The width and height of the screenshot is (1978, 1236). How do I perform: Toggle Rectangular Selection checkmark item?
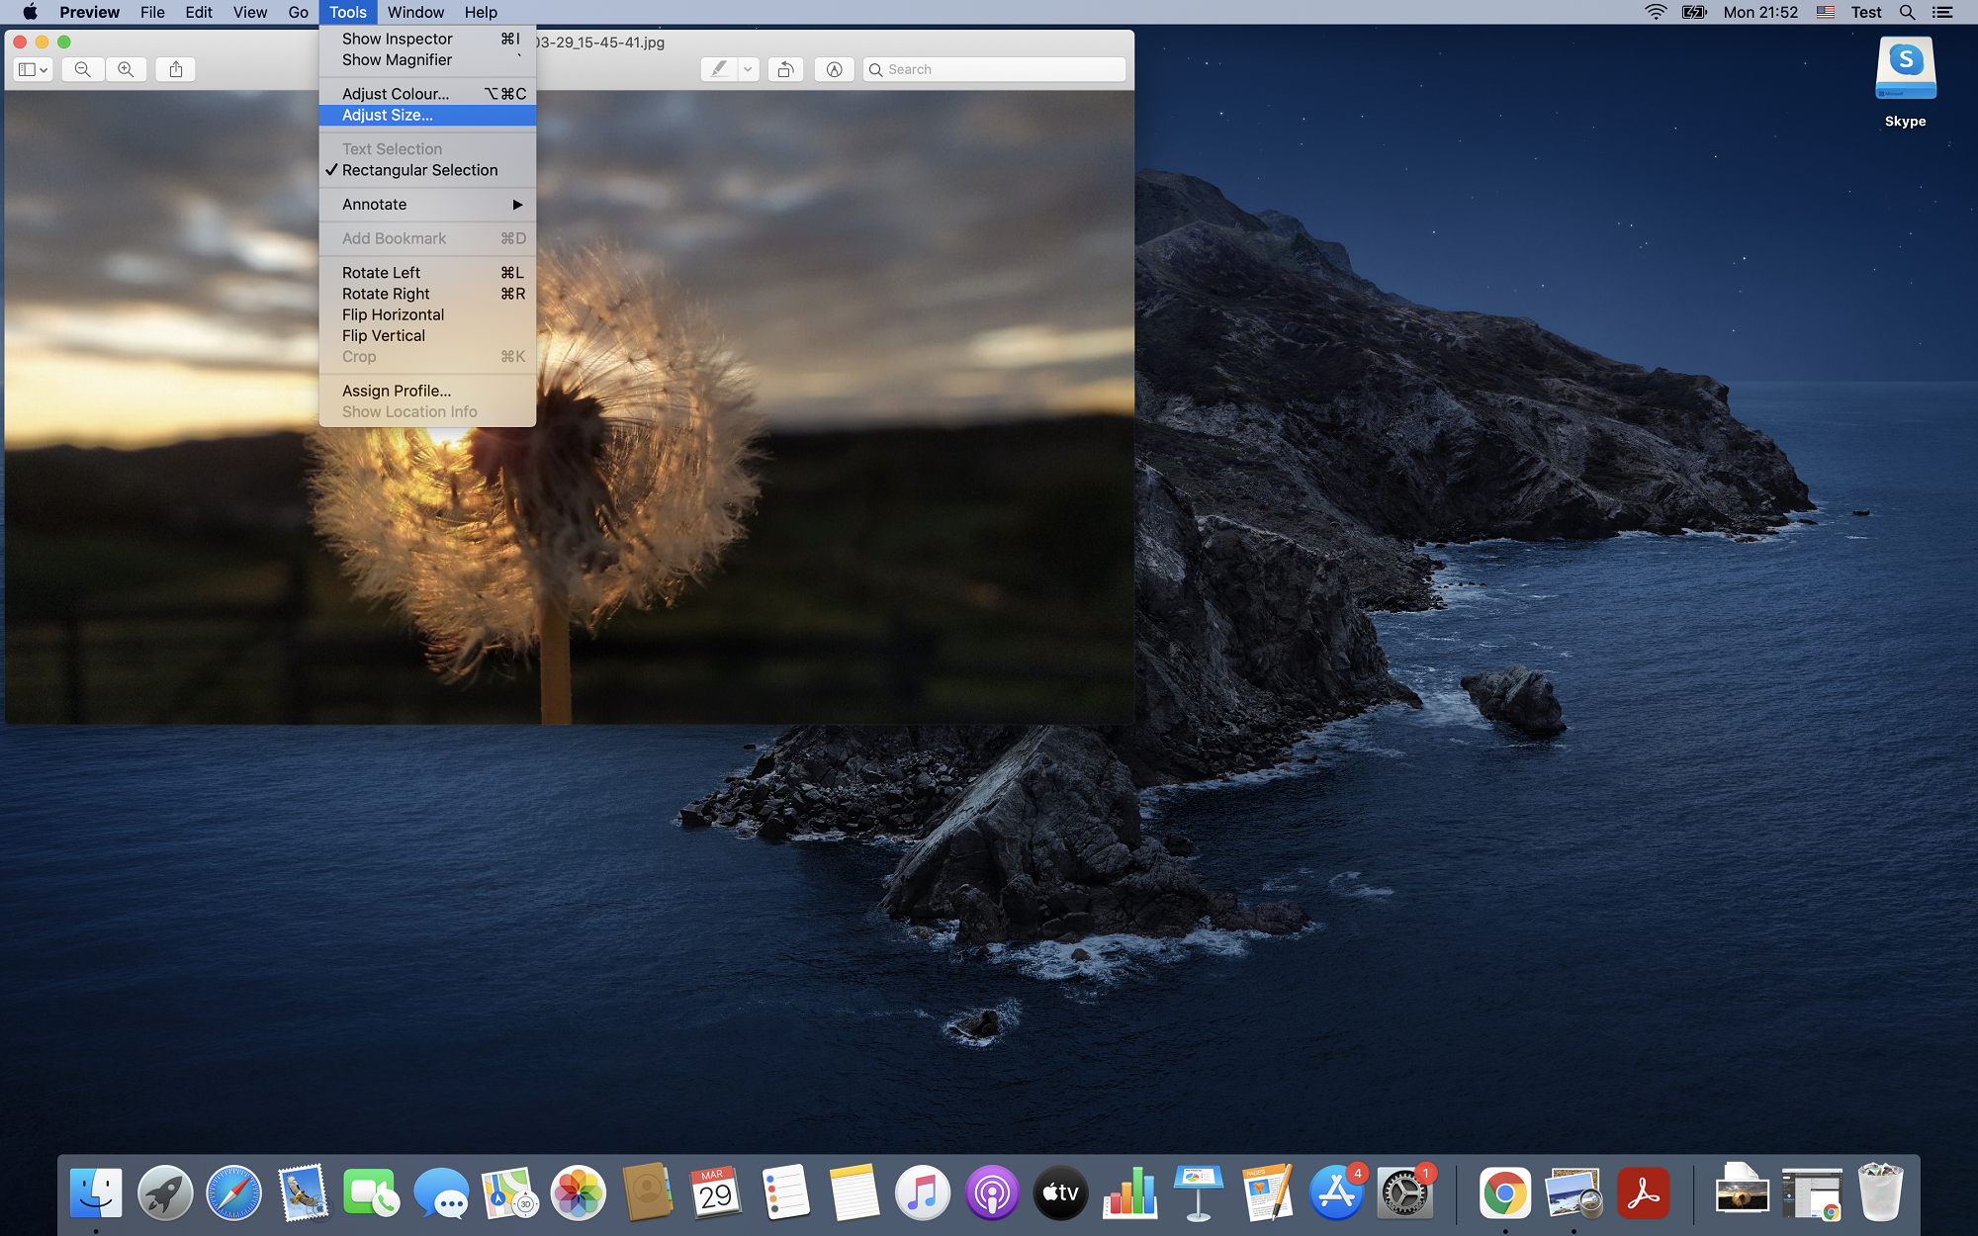click(x=419, y=170)
